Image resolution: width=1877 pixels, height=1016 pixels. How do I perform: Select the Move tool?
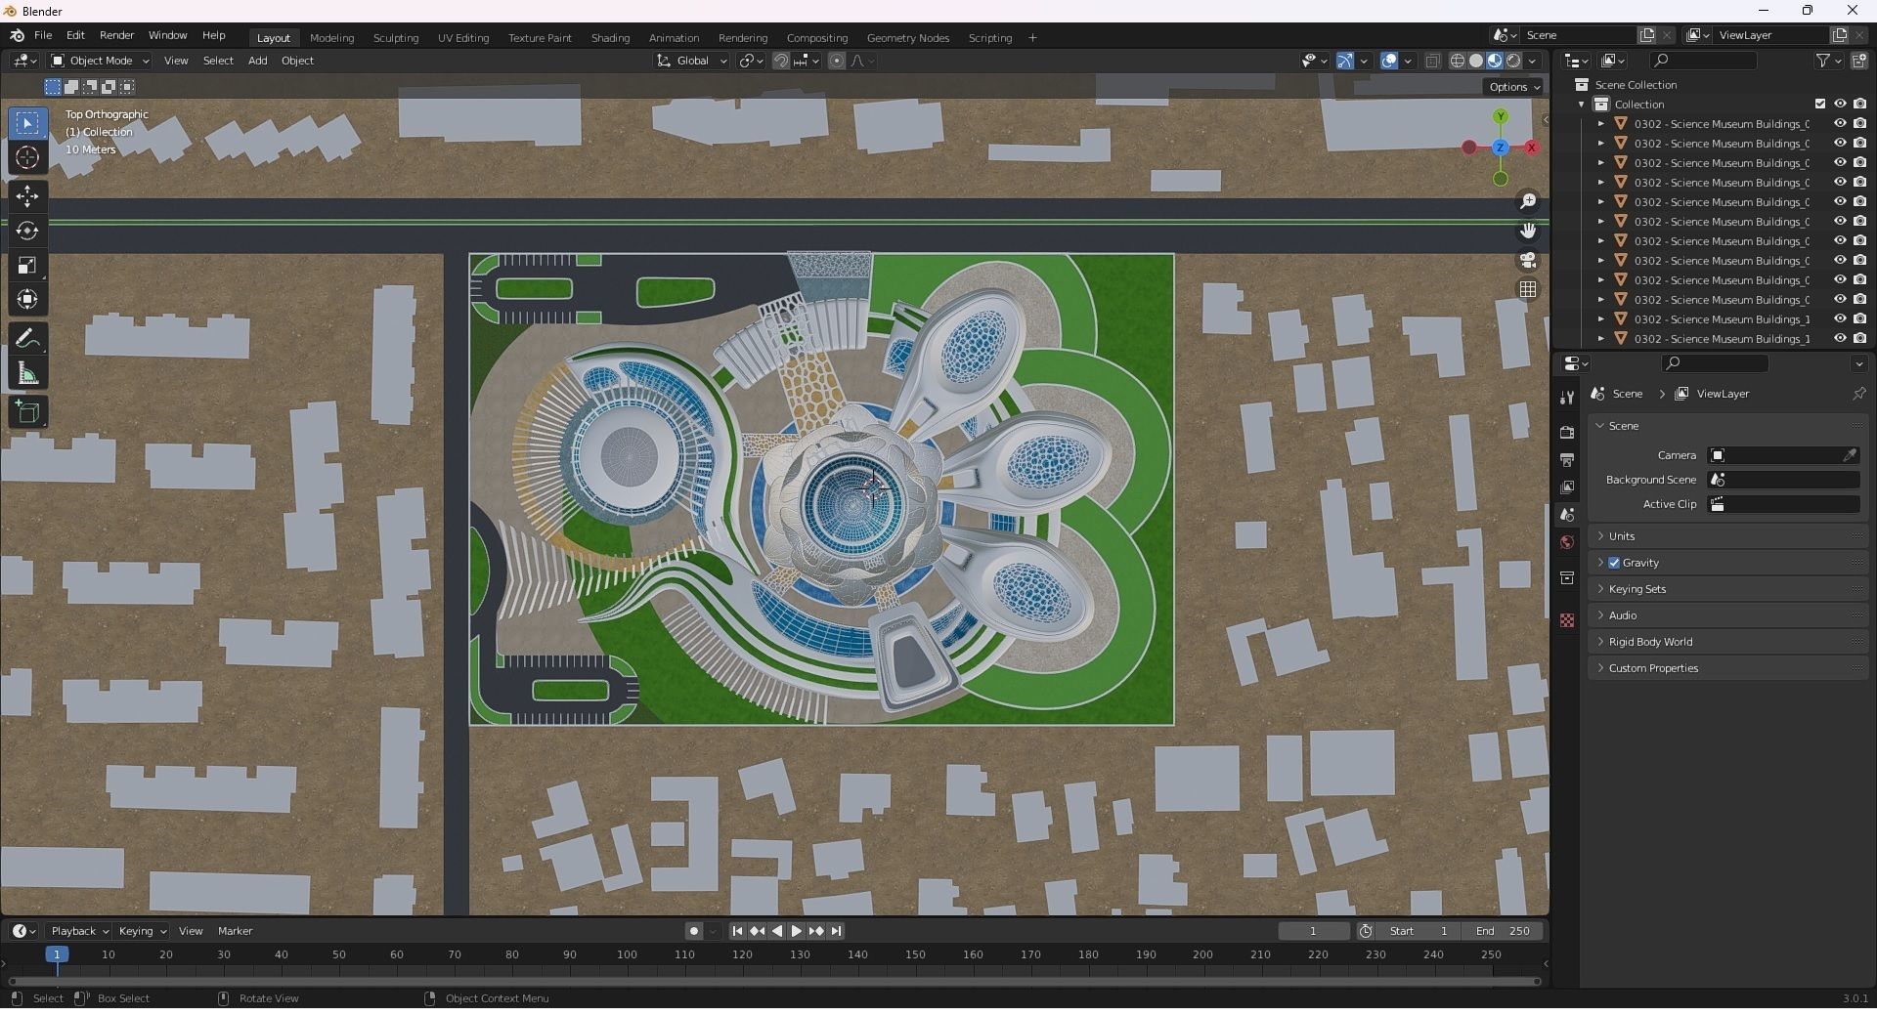pos(27,196)
